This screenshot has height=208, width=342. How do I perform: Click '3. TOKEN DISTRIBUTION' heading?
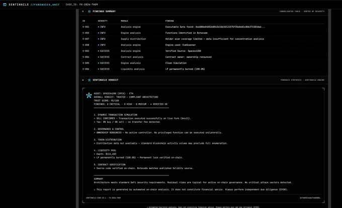click(108, 140)
